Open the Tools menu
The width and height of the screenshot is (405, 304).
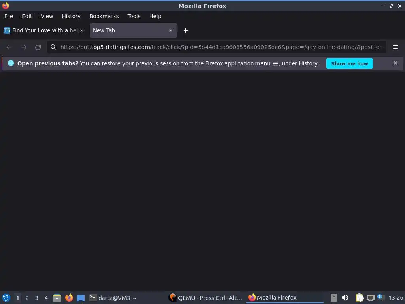pos(134,16)
